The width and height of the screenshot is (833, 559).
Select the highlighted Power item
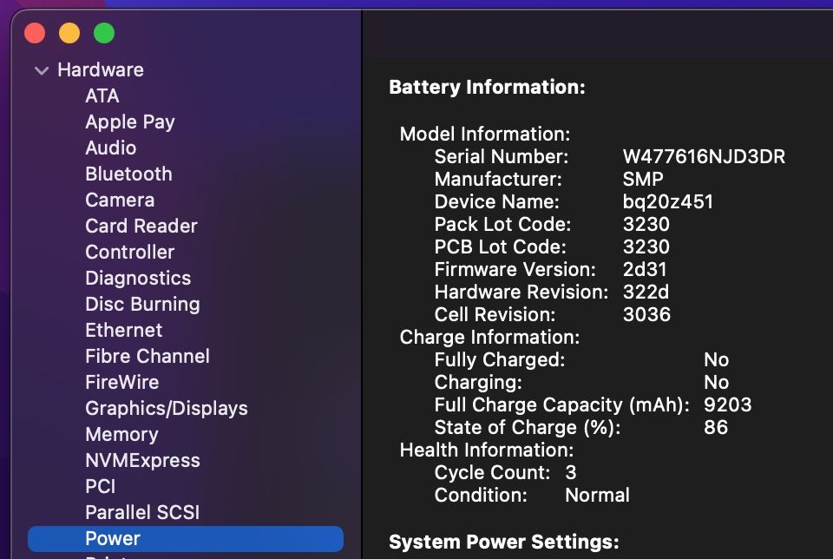point(113,539)
